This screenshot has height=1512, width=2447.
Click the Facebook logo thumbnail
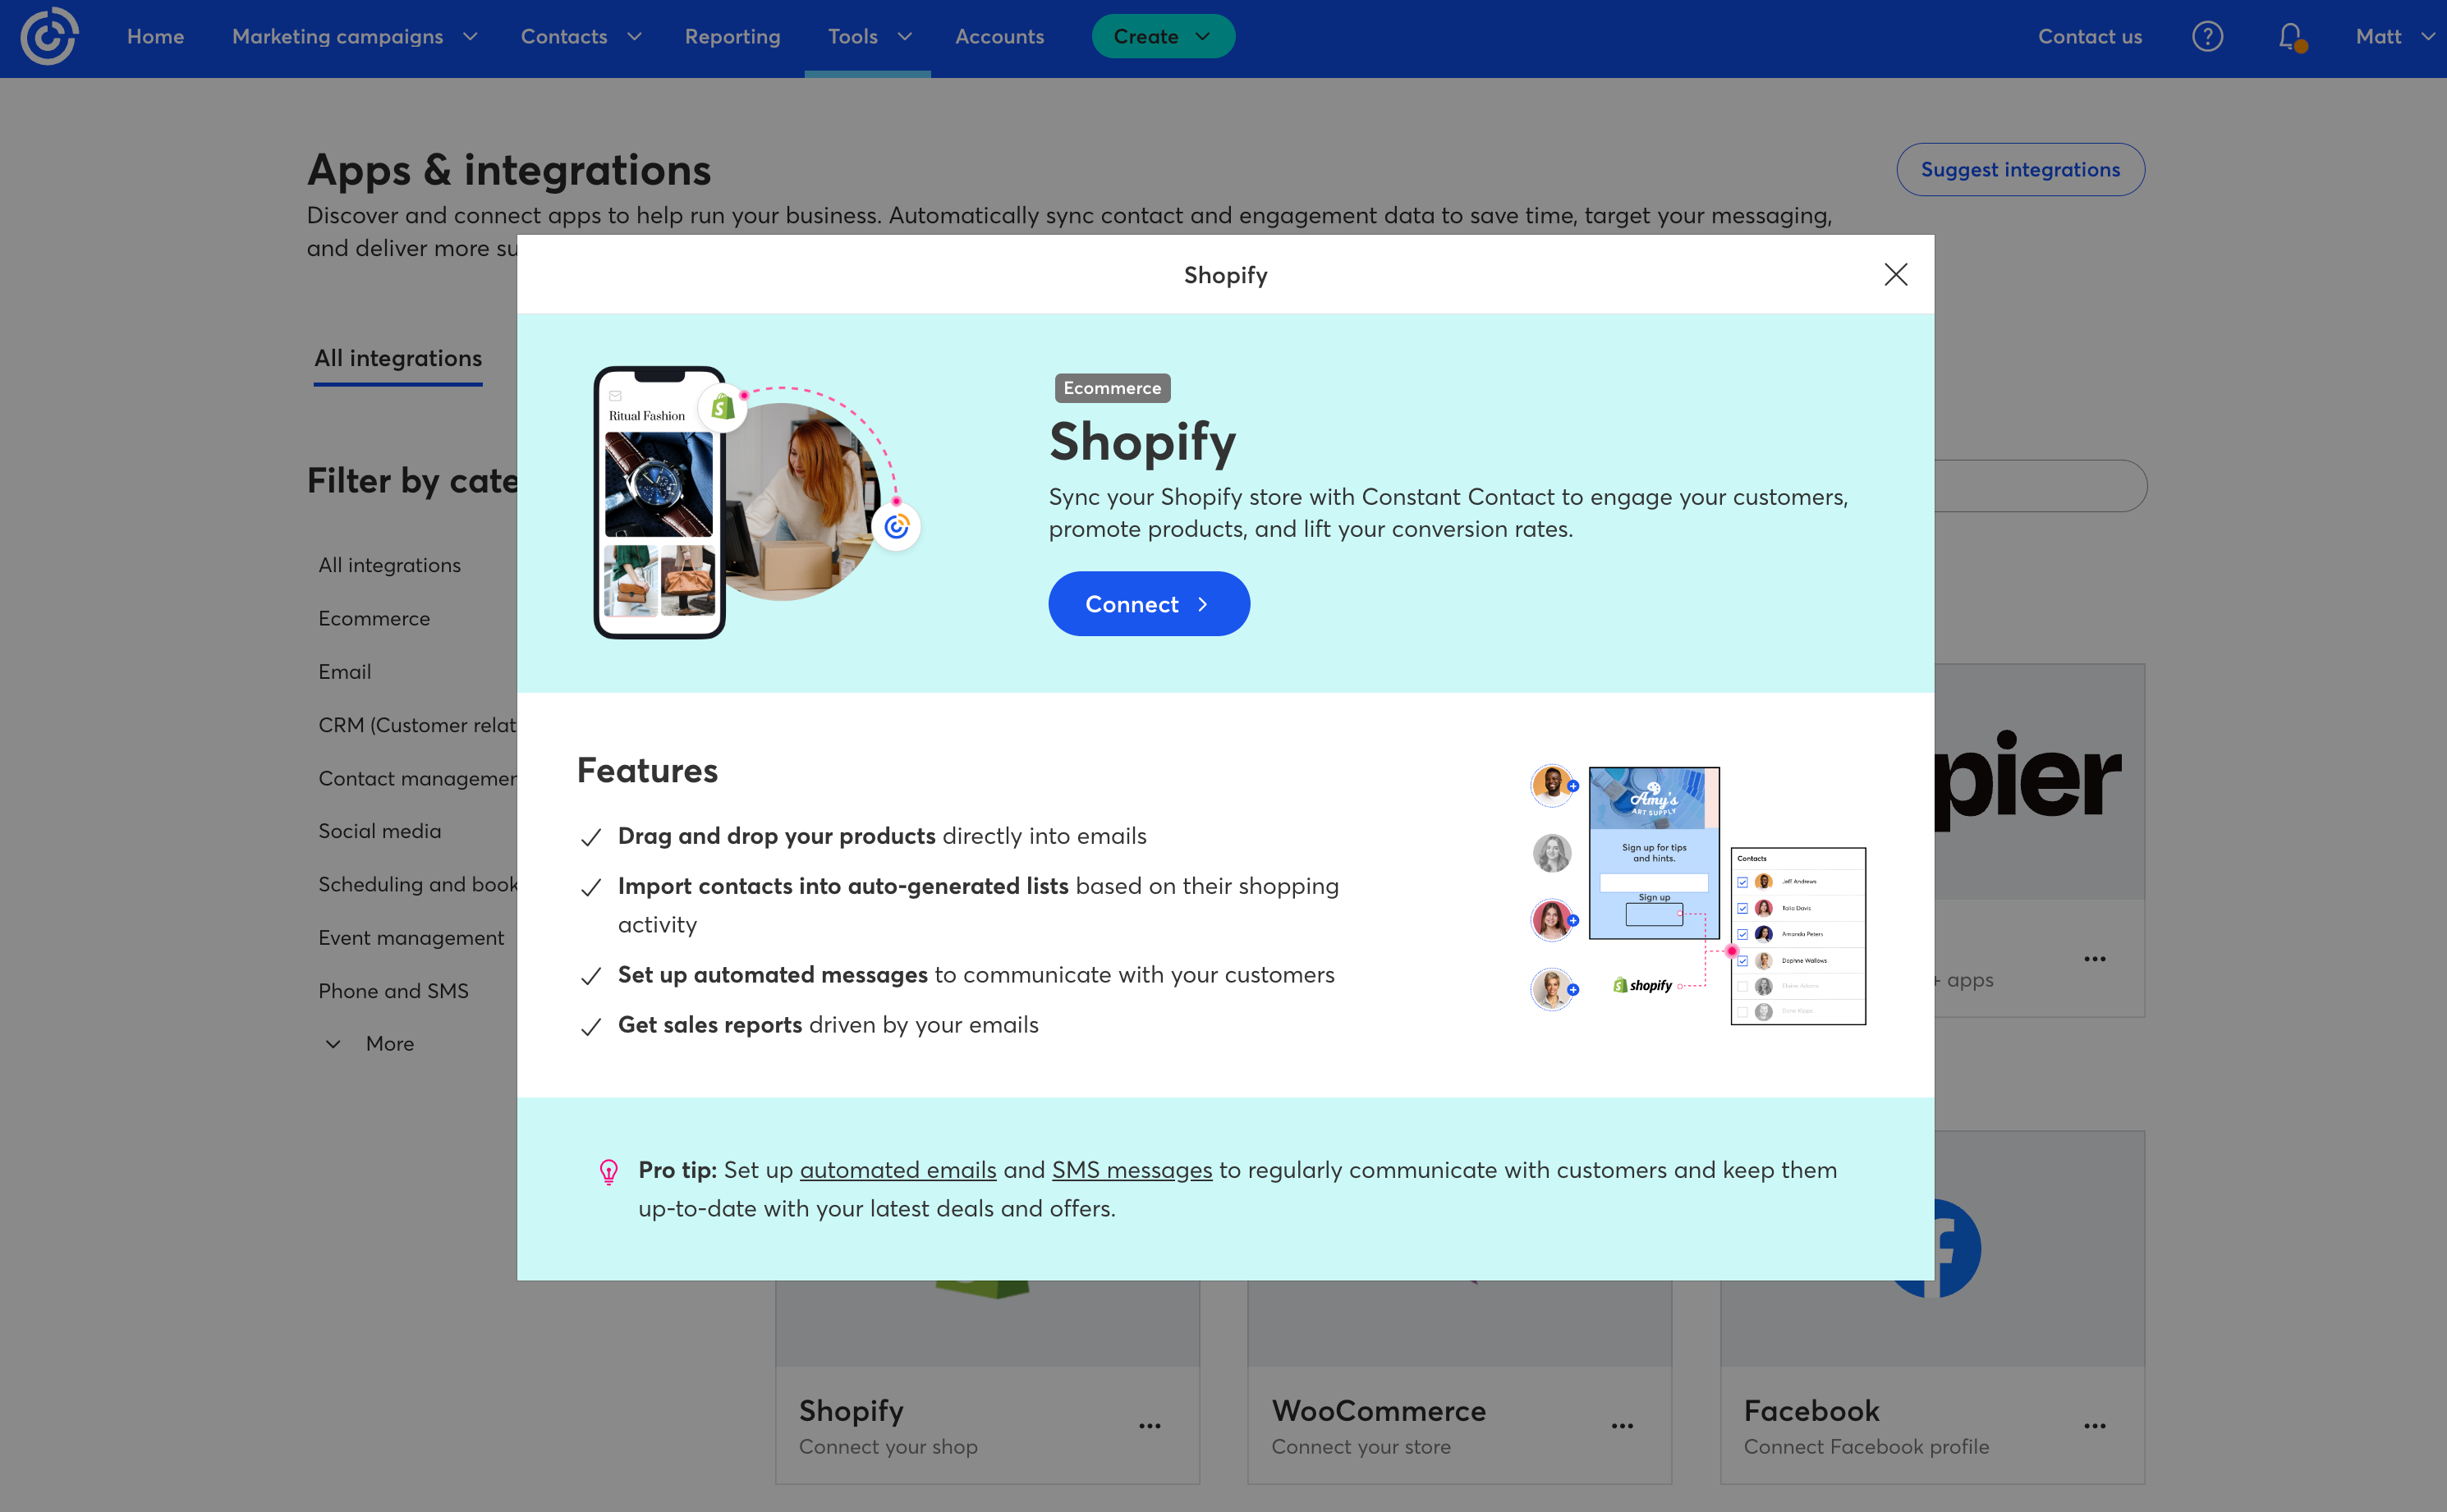[1958, 1249]
